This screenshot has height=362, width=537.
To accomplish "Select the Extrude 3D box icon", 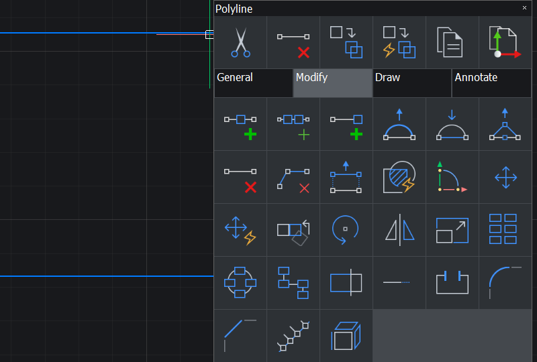I will (x=346, y=335).
